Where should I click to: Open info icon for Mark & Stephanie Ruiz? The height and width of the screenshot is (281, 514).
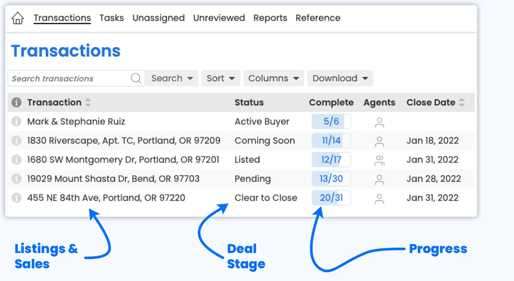point(17,122)
